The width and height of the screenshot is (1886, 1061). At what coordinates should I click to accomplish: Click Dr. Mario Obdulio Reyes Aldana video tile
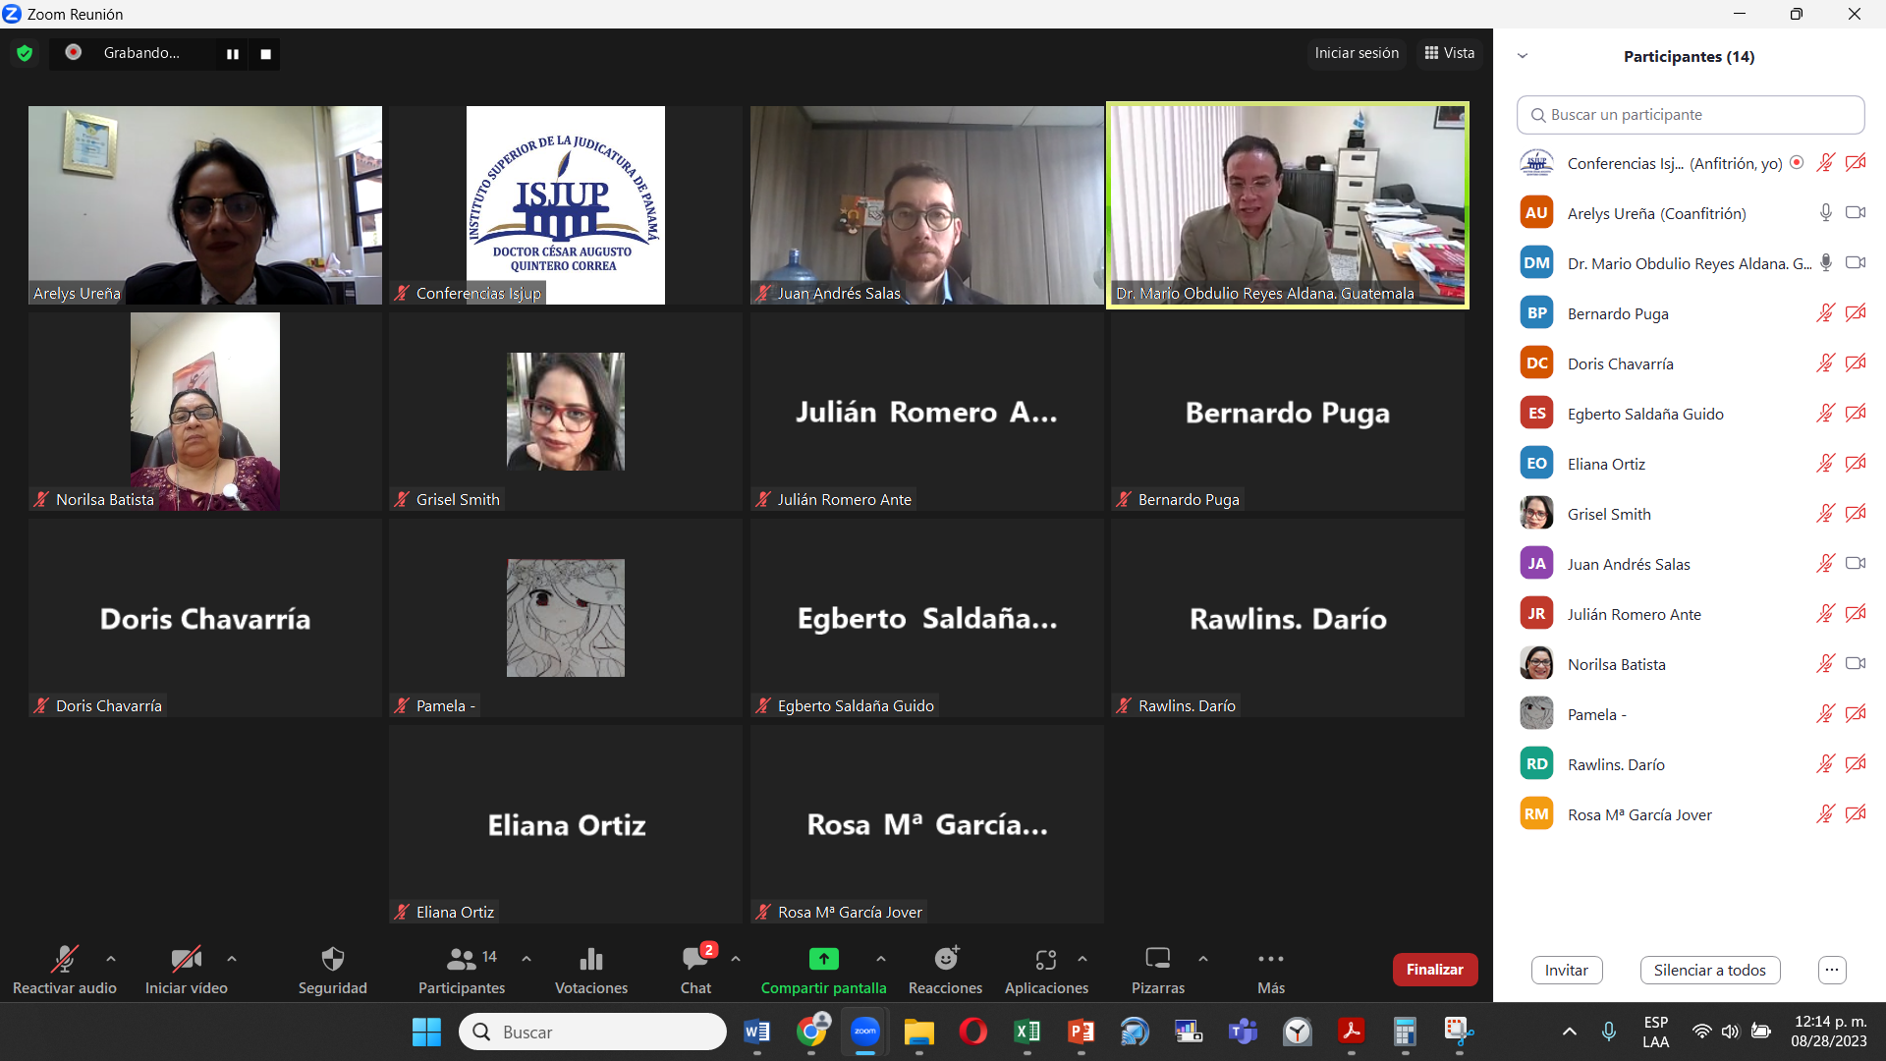click(x=1288, y=205)
